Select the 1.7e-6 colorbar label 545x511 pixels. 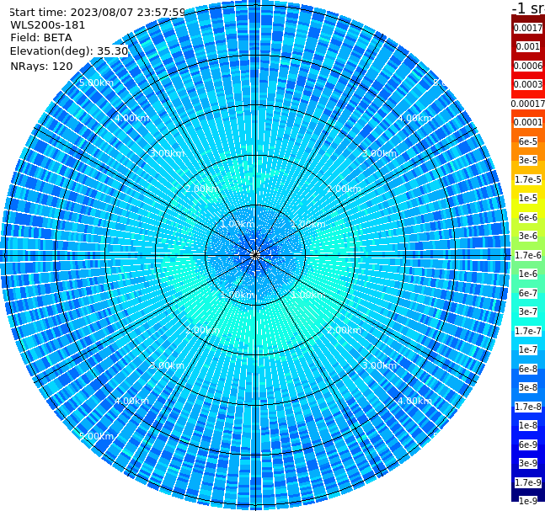click(528, 255)
